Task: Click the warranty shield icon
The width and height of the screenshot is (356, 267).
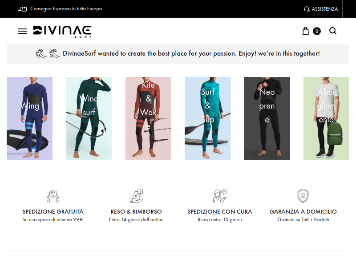Action: coord(303,196)
